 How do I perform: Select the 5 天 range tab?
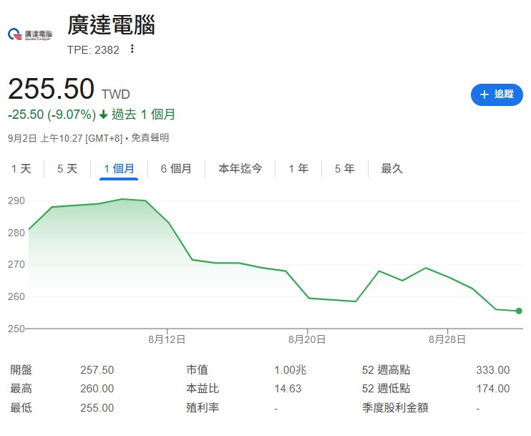(x=67, y=168)
